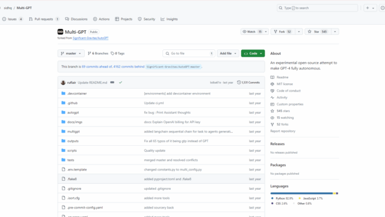
Task: Open the master branch selector
Action: 71,54
